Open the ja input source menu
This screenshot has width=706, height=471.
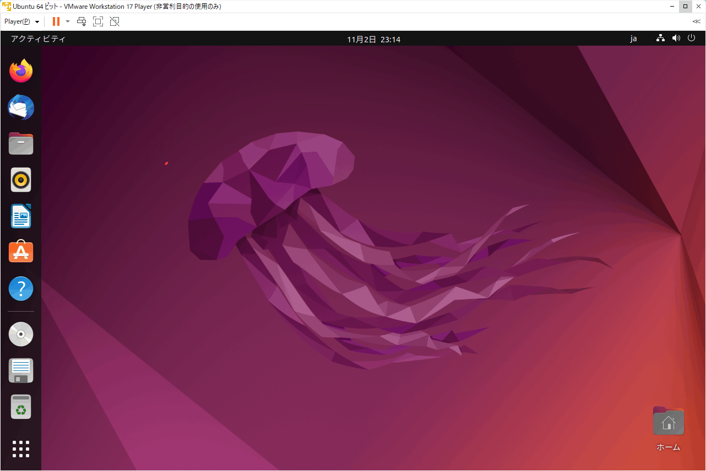tap(633, 39)
